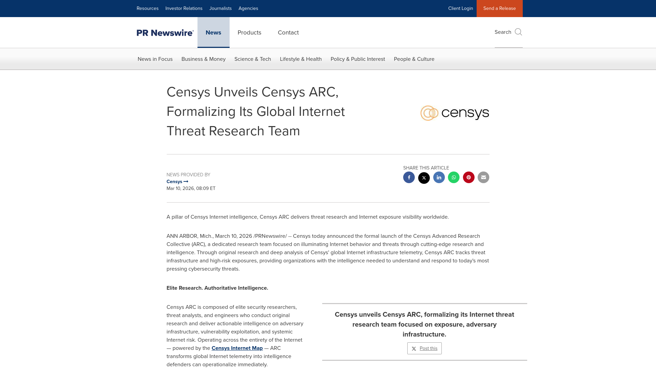Open the News in Focus section
The width and height of the screenshot is (656, 369).
pyautogui.click(x=155, y=59)
